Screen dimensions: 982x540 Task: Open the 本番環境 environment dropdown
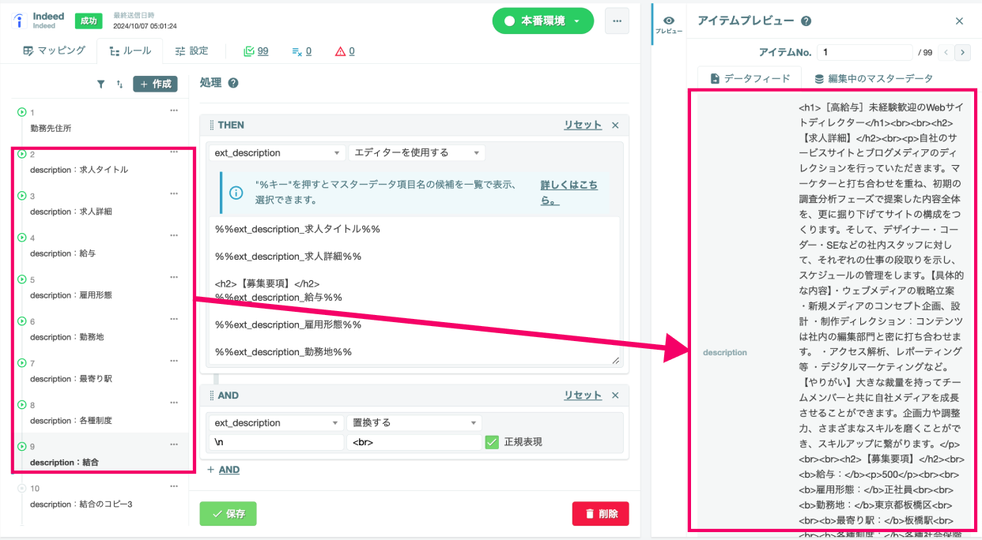tap(542, 21)
